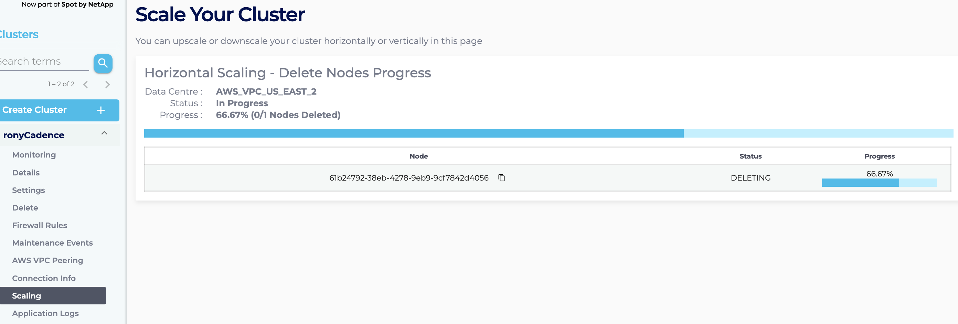Viewport: 958px width, 324px height.
Task: Go to previous page of clusters
Action: click(x=86, y=85)
